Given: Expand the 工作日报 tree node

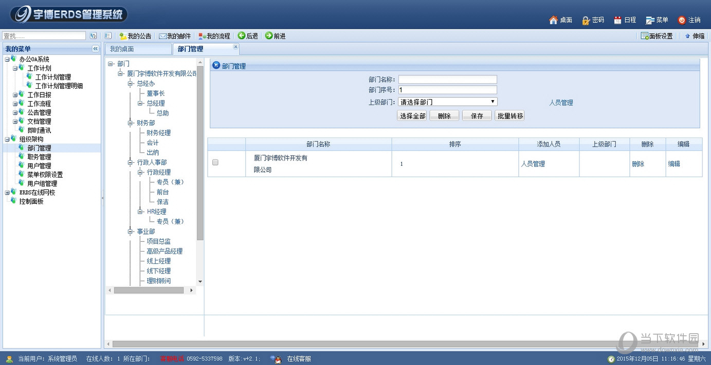Looking at the screenshot, I should coord(15,95).
